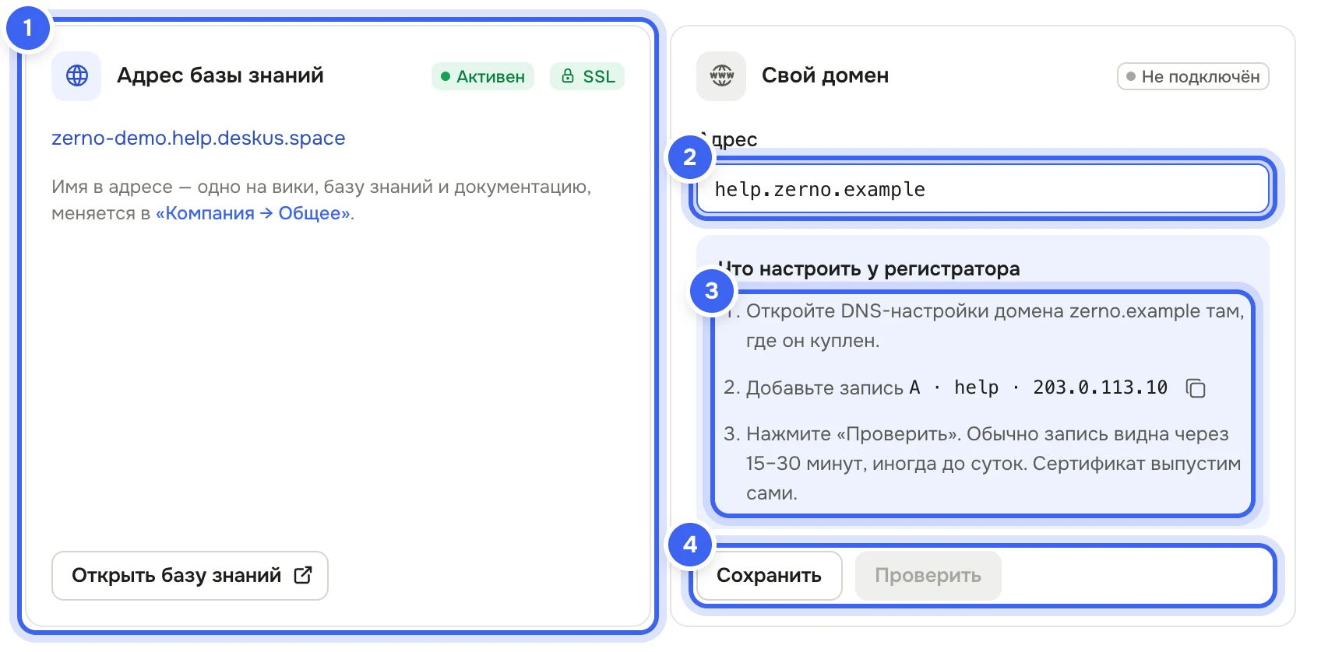Screen dimensions: 1321x652
Task: Click the external link icon in Открыть базу знаний
Action: point(303,575)
